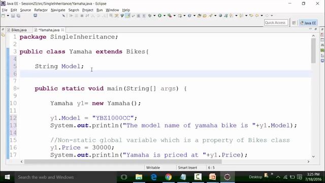Open PowerPoint from the taskbar

point(212,177)
